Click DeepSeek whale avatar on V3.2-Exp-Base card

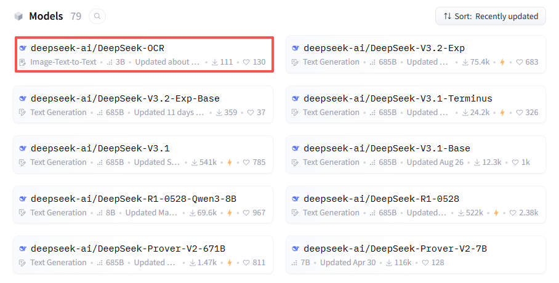(x=23, y=98)
